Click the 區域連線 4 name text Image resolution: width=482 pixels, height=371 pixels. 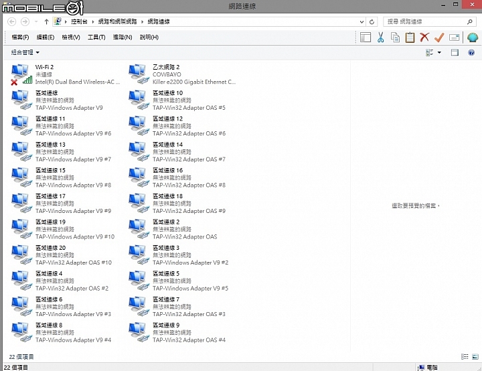(49, 273)
